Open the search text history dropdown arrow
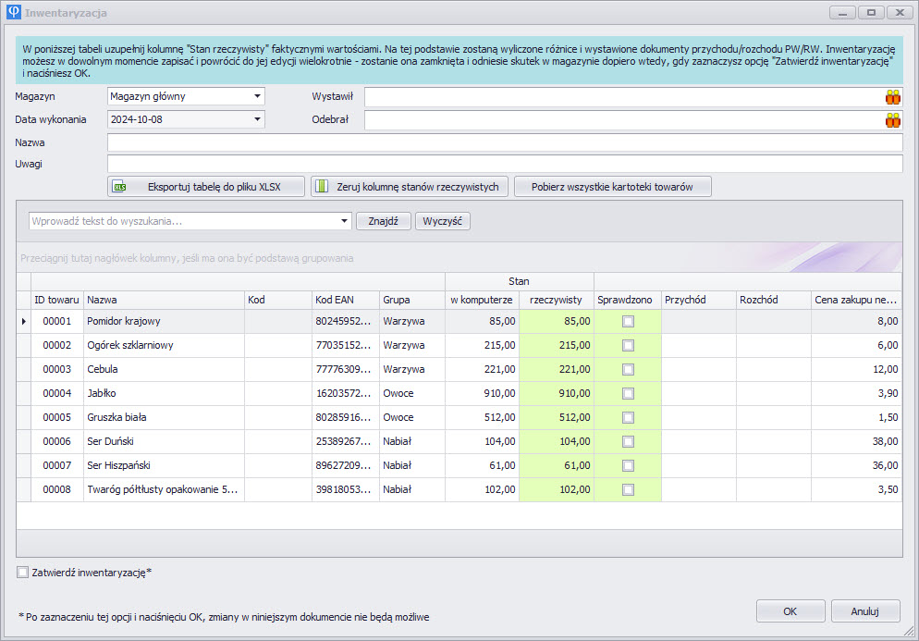The height and width of the screenshot is (641, 919). [345, 221]
